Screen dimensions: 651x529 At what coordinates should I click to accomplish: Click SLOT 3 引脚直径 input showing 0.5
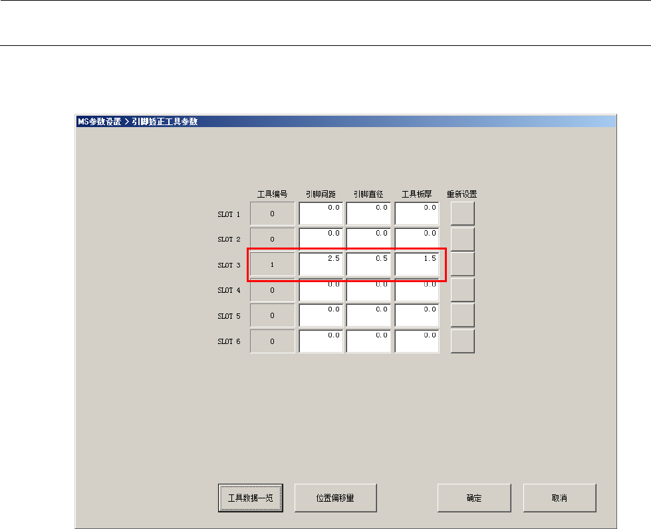click(368, 264)
